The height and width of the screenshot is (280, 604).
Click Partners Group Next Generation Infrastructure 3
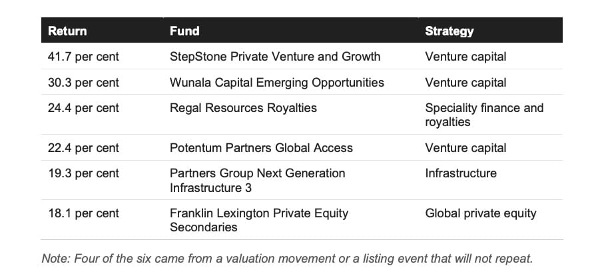tap(257, 181)
